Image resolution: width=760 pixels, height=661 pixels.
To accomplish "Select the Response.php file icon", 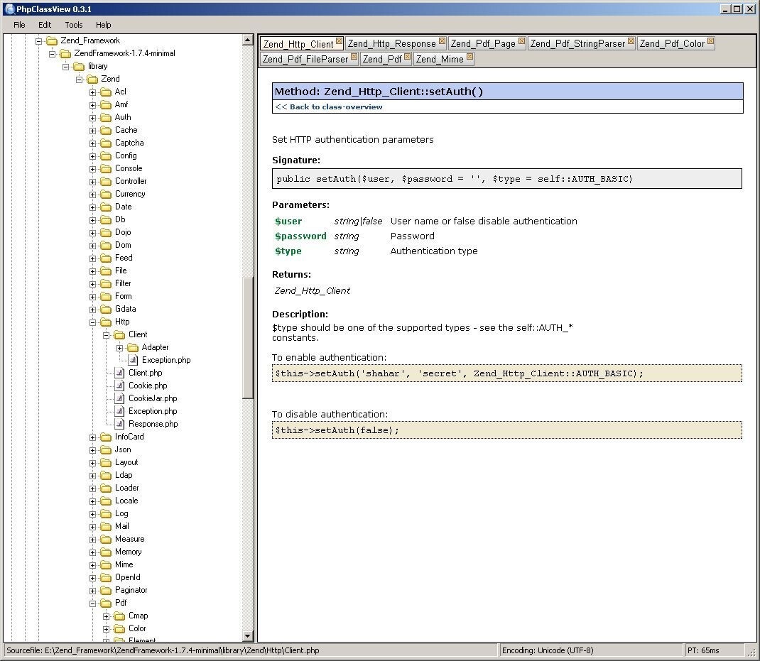I will coord(119,424).
